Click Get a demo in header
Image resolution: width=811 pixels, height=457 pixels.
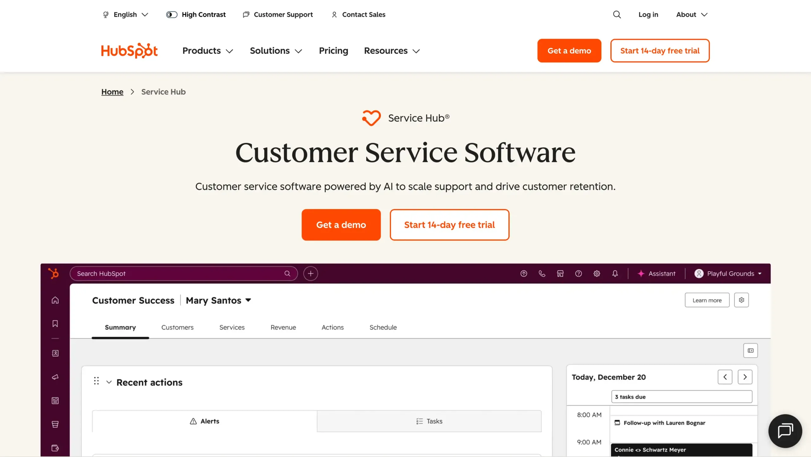tap(569, 51)
